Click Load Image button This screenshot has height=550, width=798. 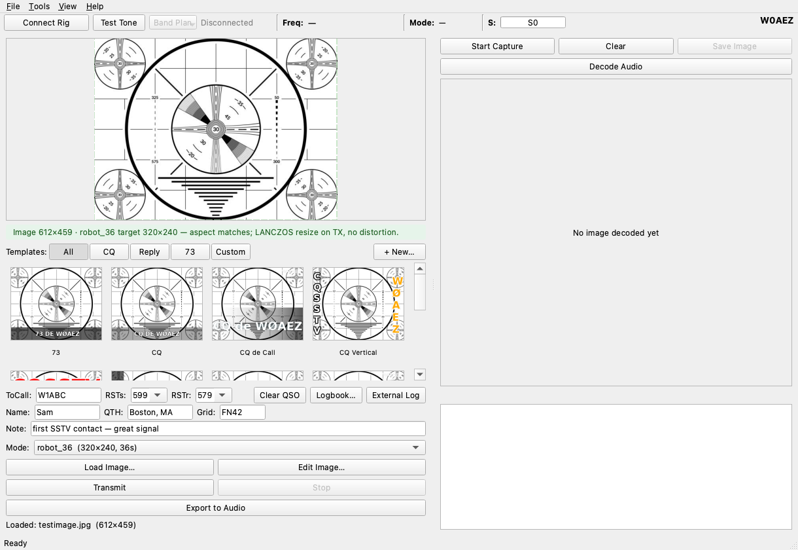110,467
